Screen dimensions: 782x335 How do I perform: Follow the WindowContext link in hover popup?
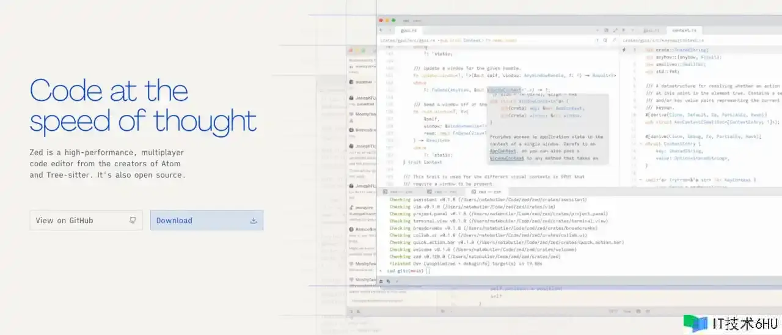[x=508, y=158]
